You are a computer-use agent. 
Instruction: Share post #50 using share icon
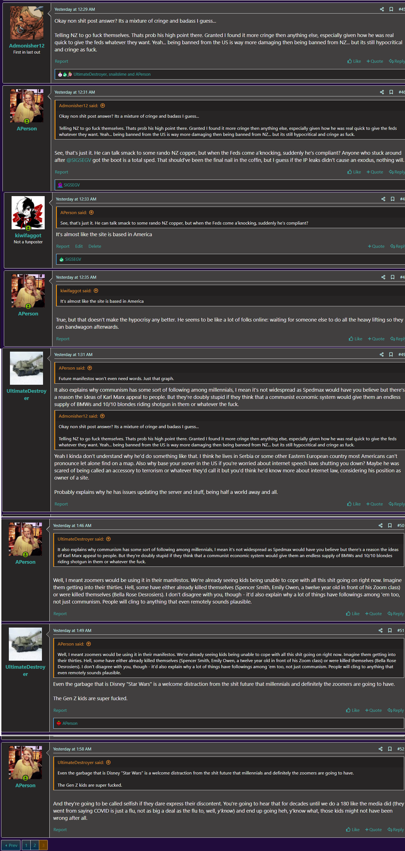380,526
